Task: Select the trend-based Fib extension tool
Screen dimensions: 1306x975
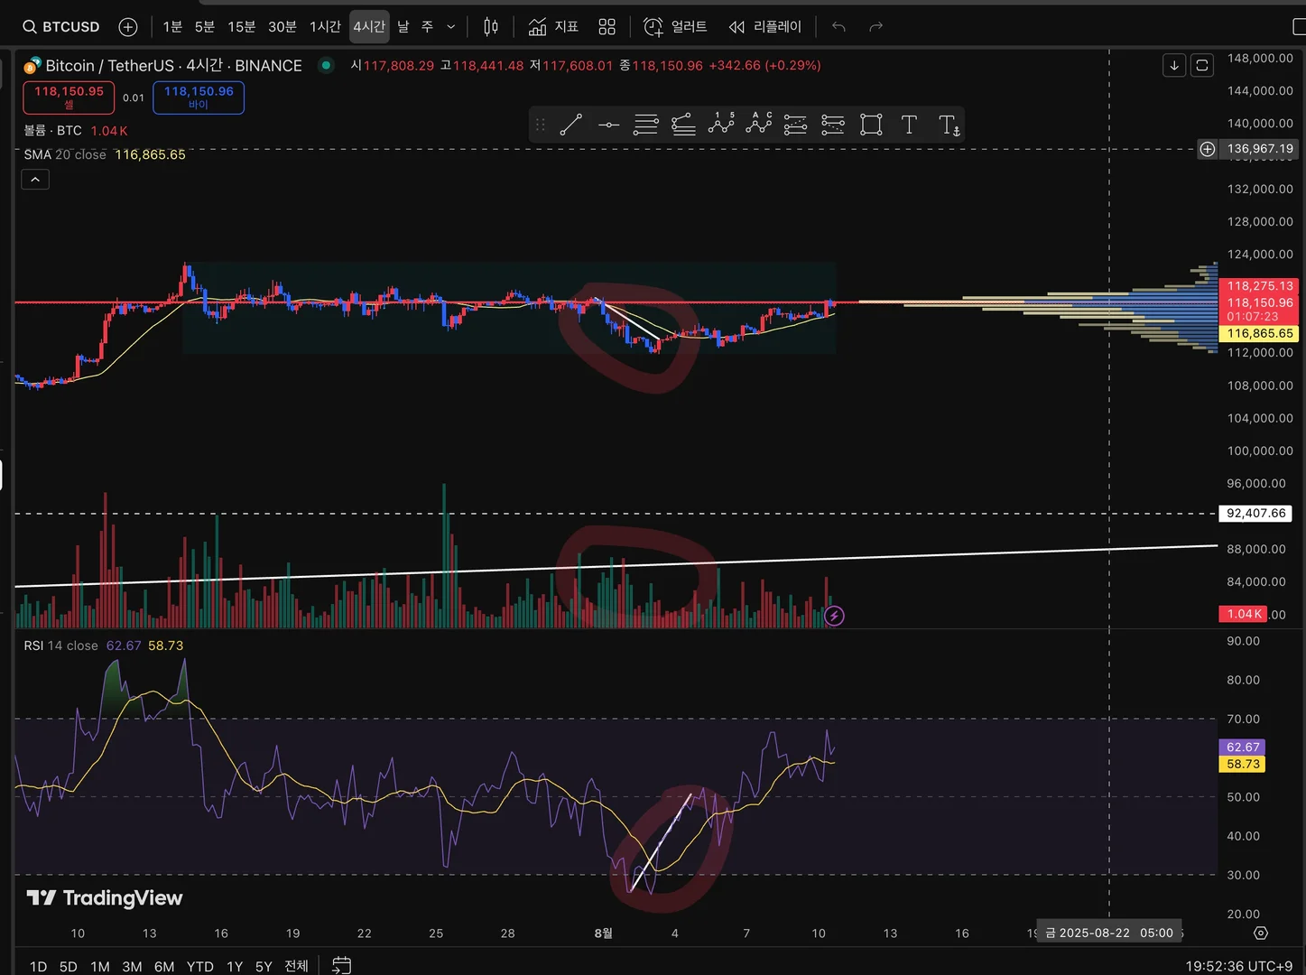Action: [684, 125]
